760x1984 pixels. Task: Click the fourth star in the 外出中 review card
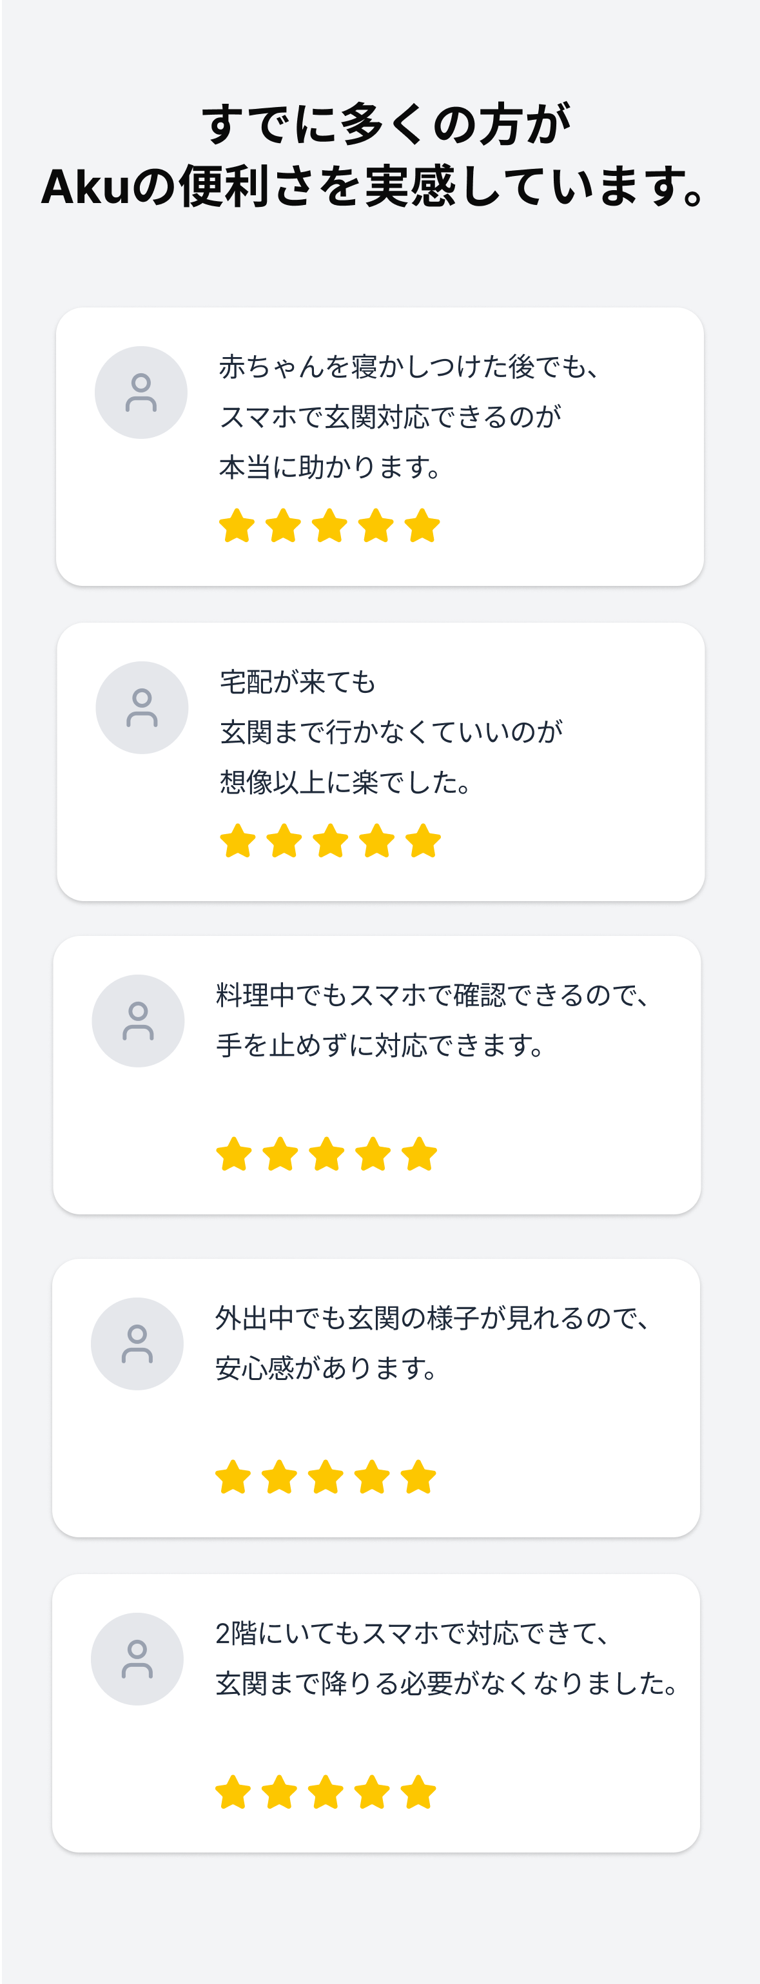373,1477
